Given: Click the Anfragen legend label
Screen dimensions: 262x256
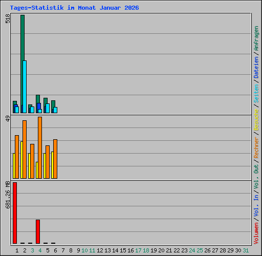Looking at the screenshot, I should coord(256,38).
